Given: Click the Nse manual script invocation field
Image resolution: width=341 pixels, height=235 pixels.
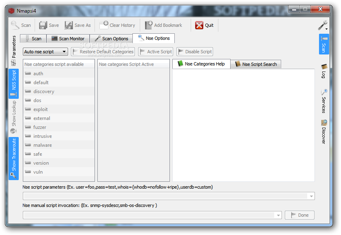Looking at the screenshot, I should pyautogui.click(x=149, y=215).
